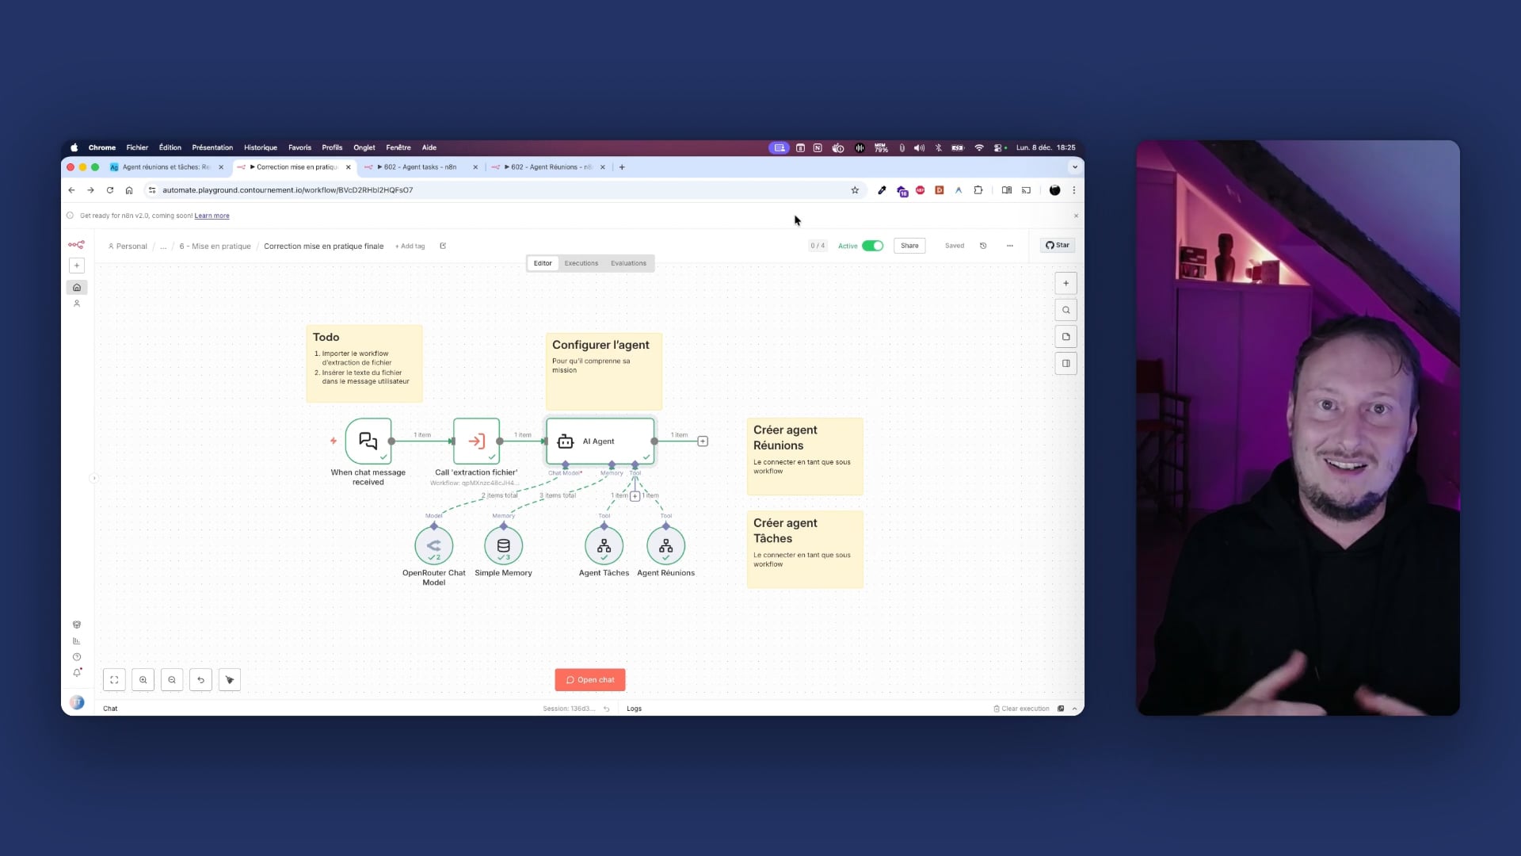
Task: Open the 'Learn more' link about n8n v2.0
Action: click(212, 216)
